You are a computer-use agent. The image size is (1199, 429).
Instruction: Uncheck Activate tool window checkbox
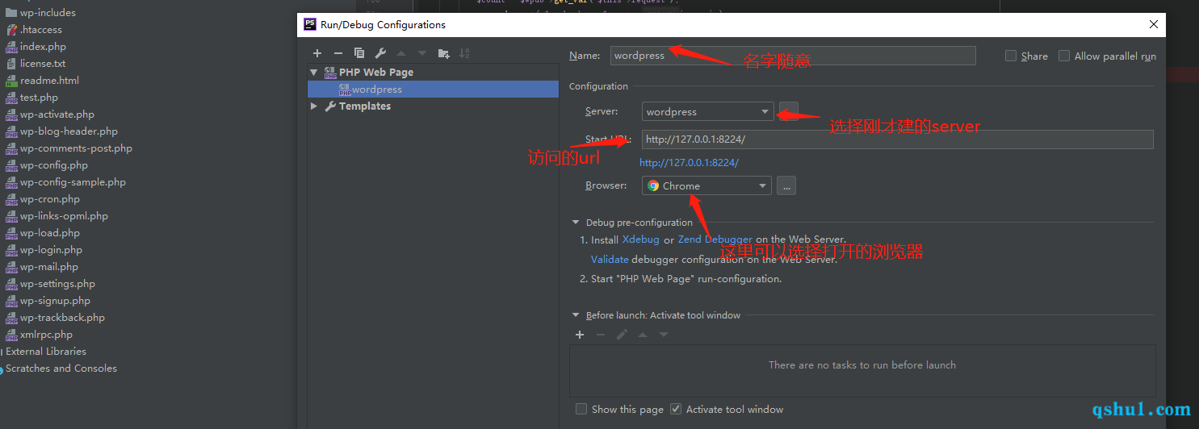676,409
